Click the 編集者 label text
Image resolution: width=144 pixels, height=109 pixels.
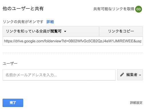tap(132, 75)
